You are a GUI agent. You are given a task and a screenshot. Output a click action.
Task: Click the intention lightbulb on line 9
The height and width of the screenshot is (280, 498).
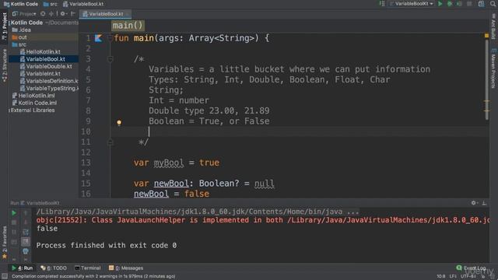coord(119,123)
